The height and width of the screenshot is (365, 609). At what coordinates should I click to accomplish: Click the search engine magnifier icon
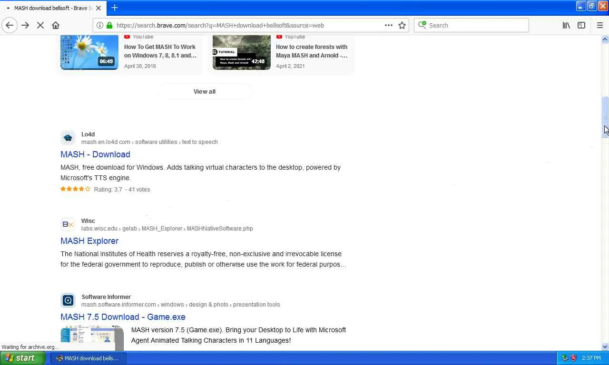[422, 25]
